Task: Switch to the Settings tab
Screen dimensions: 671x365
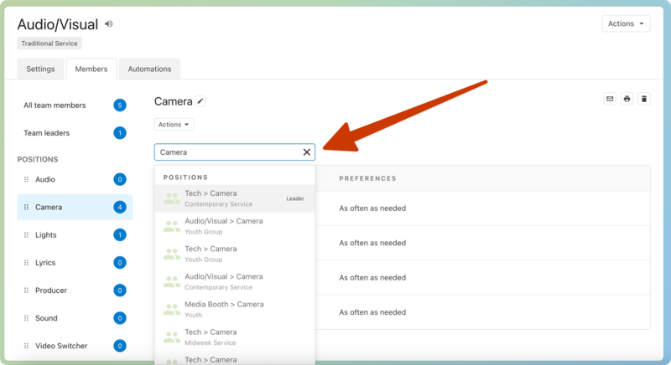Action: (40, 69)
